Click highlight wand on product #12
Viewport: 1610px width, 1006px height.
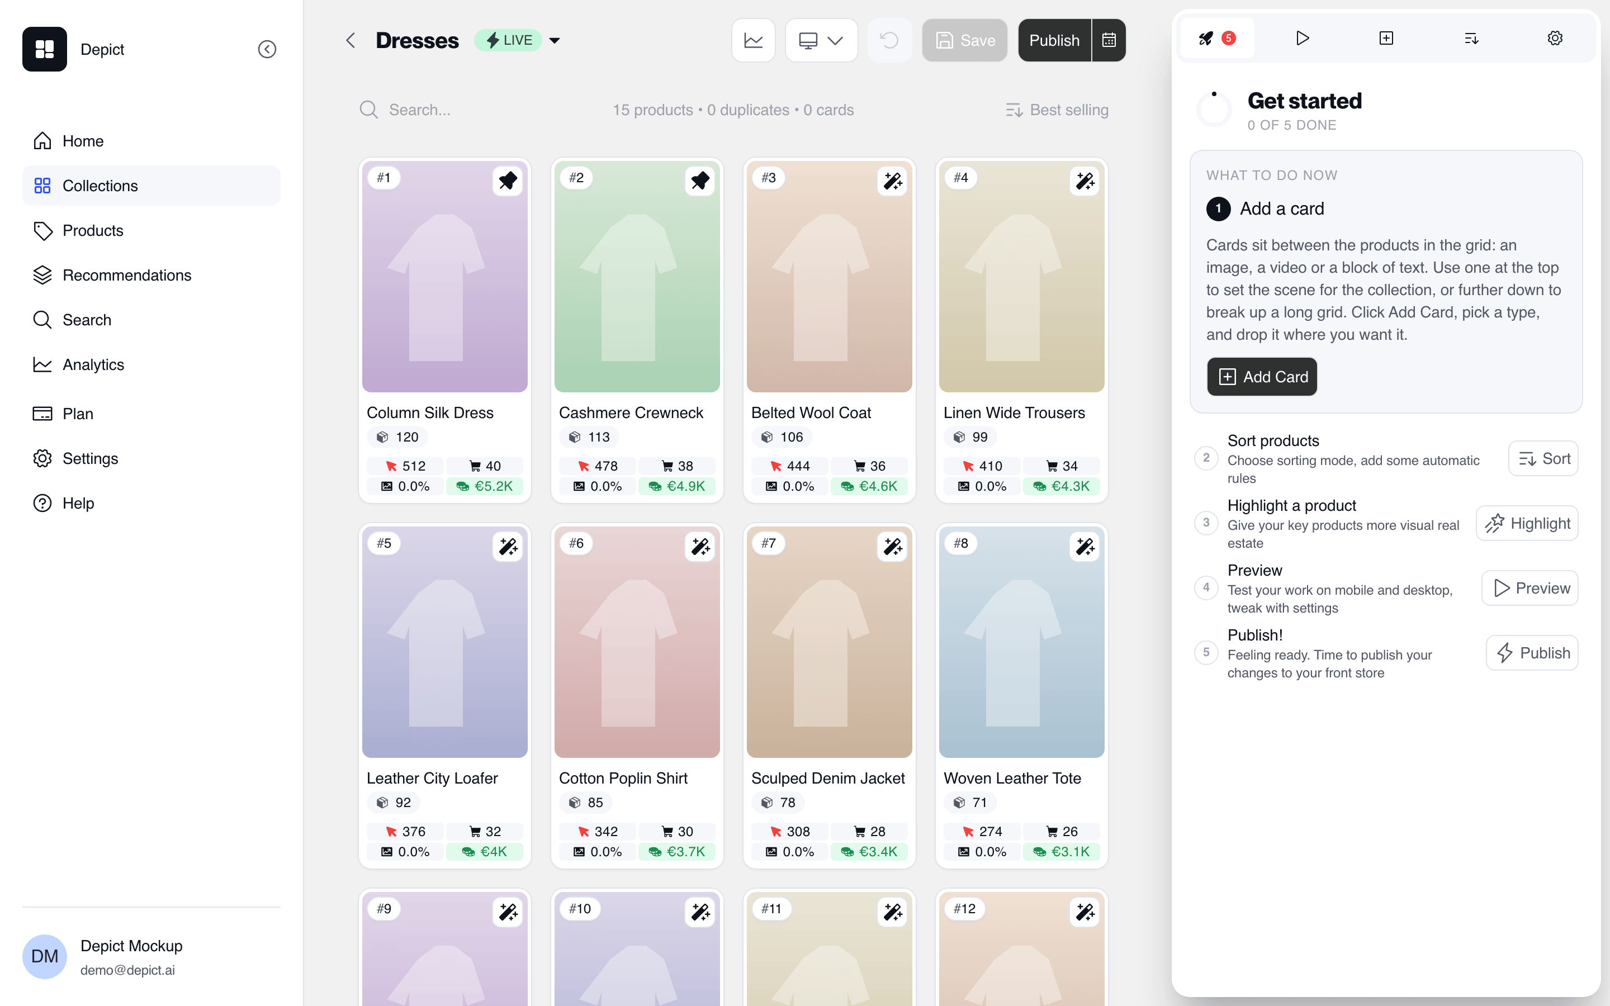point(1085,912)
